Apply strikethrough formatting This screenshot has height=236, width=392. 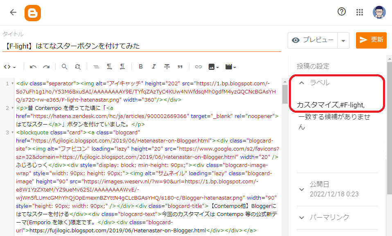pos(167,67)
